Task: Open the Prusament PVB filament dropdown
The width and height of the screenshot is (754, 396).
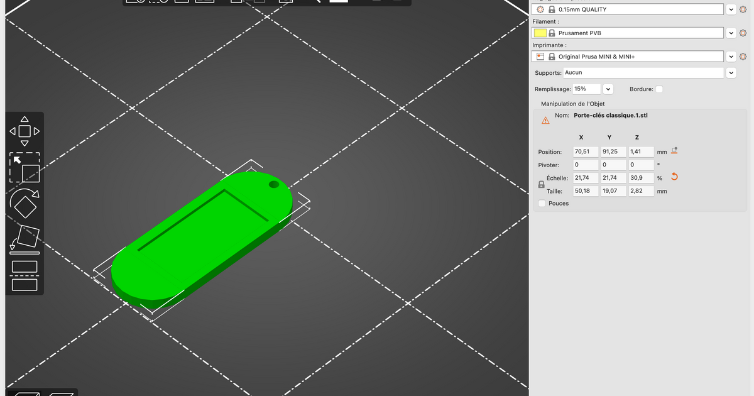Action: tap(731, 33)
